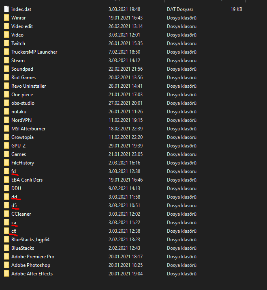
Task: Click the Adobe After Effects folder icon
Action: click(6, 273)
